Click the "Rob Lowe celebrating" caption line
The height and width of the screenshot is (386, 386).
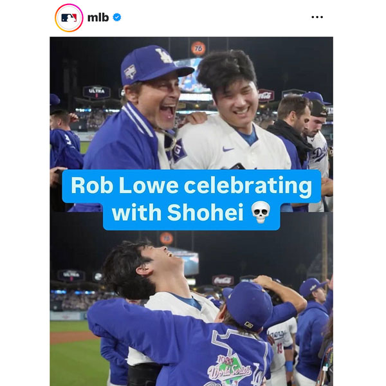point(191,185)
